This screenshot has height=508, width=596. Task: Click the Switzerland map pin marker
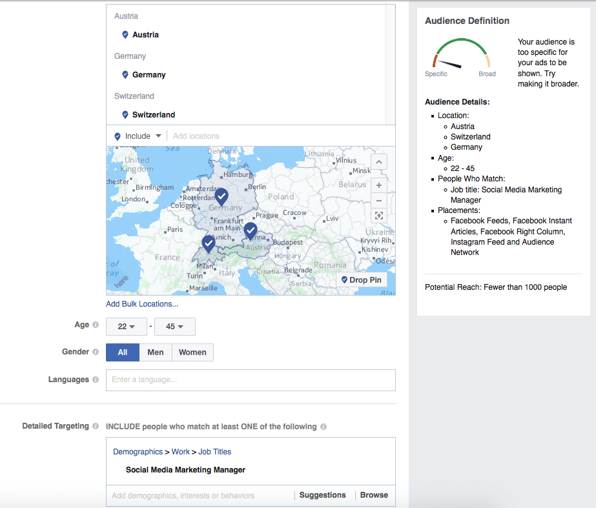tap(209, 244)
